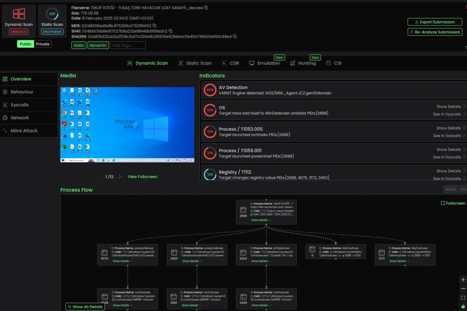The width and height of the screenshot is (467, 311).
Task: Switch submission visibility to Private
Action: click(x=43, y=44)
